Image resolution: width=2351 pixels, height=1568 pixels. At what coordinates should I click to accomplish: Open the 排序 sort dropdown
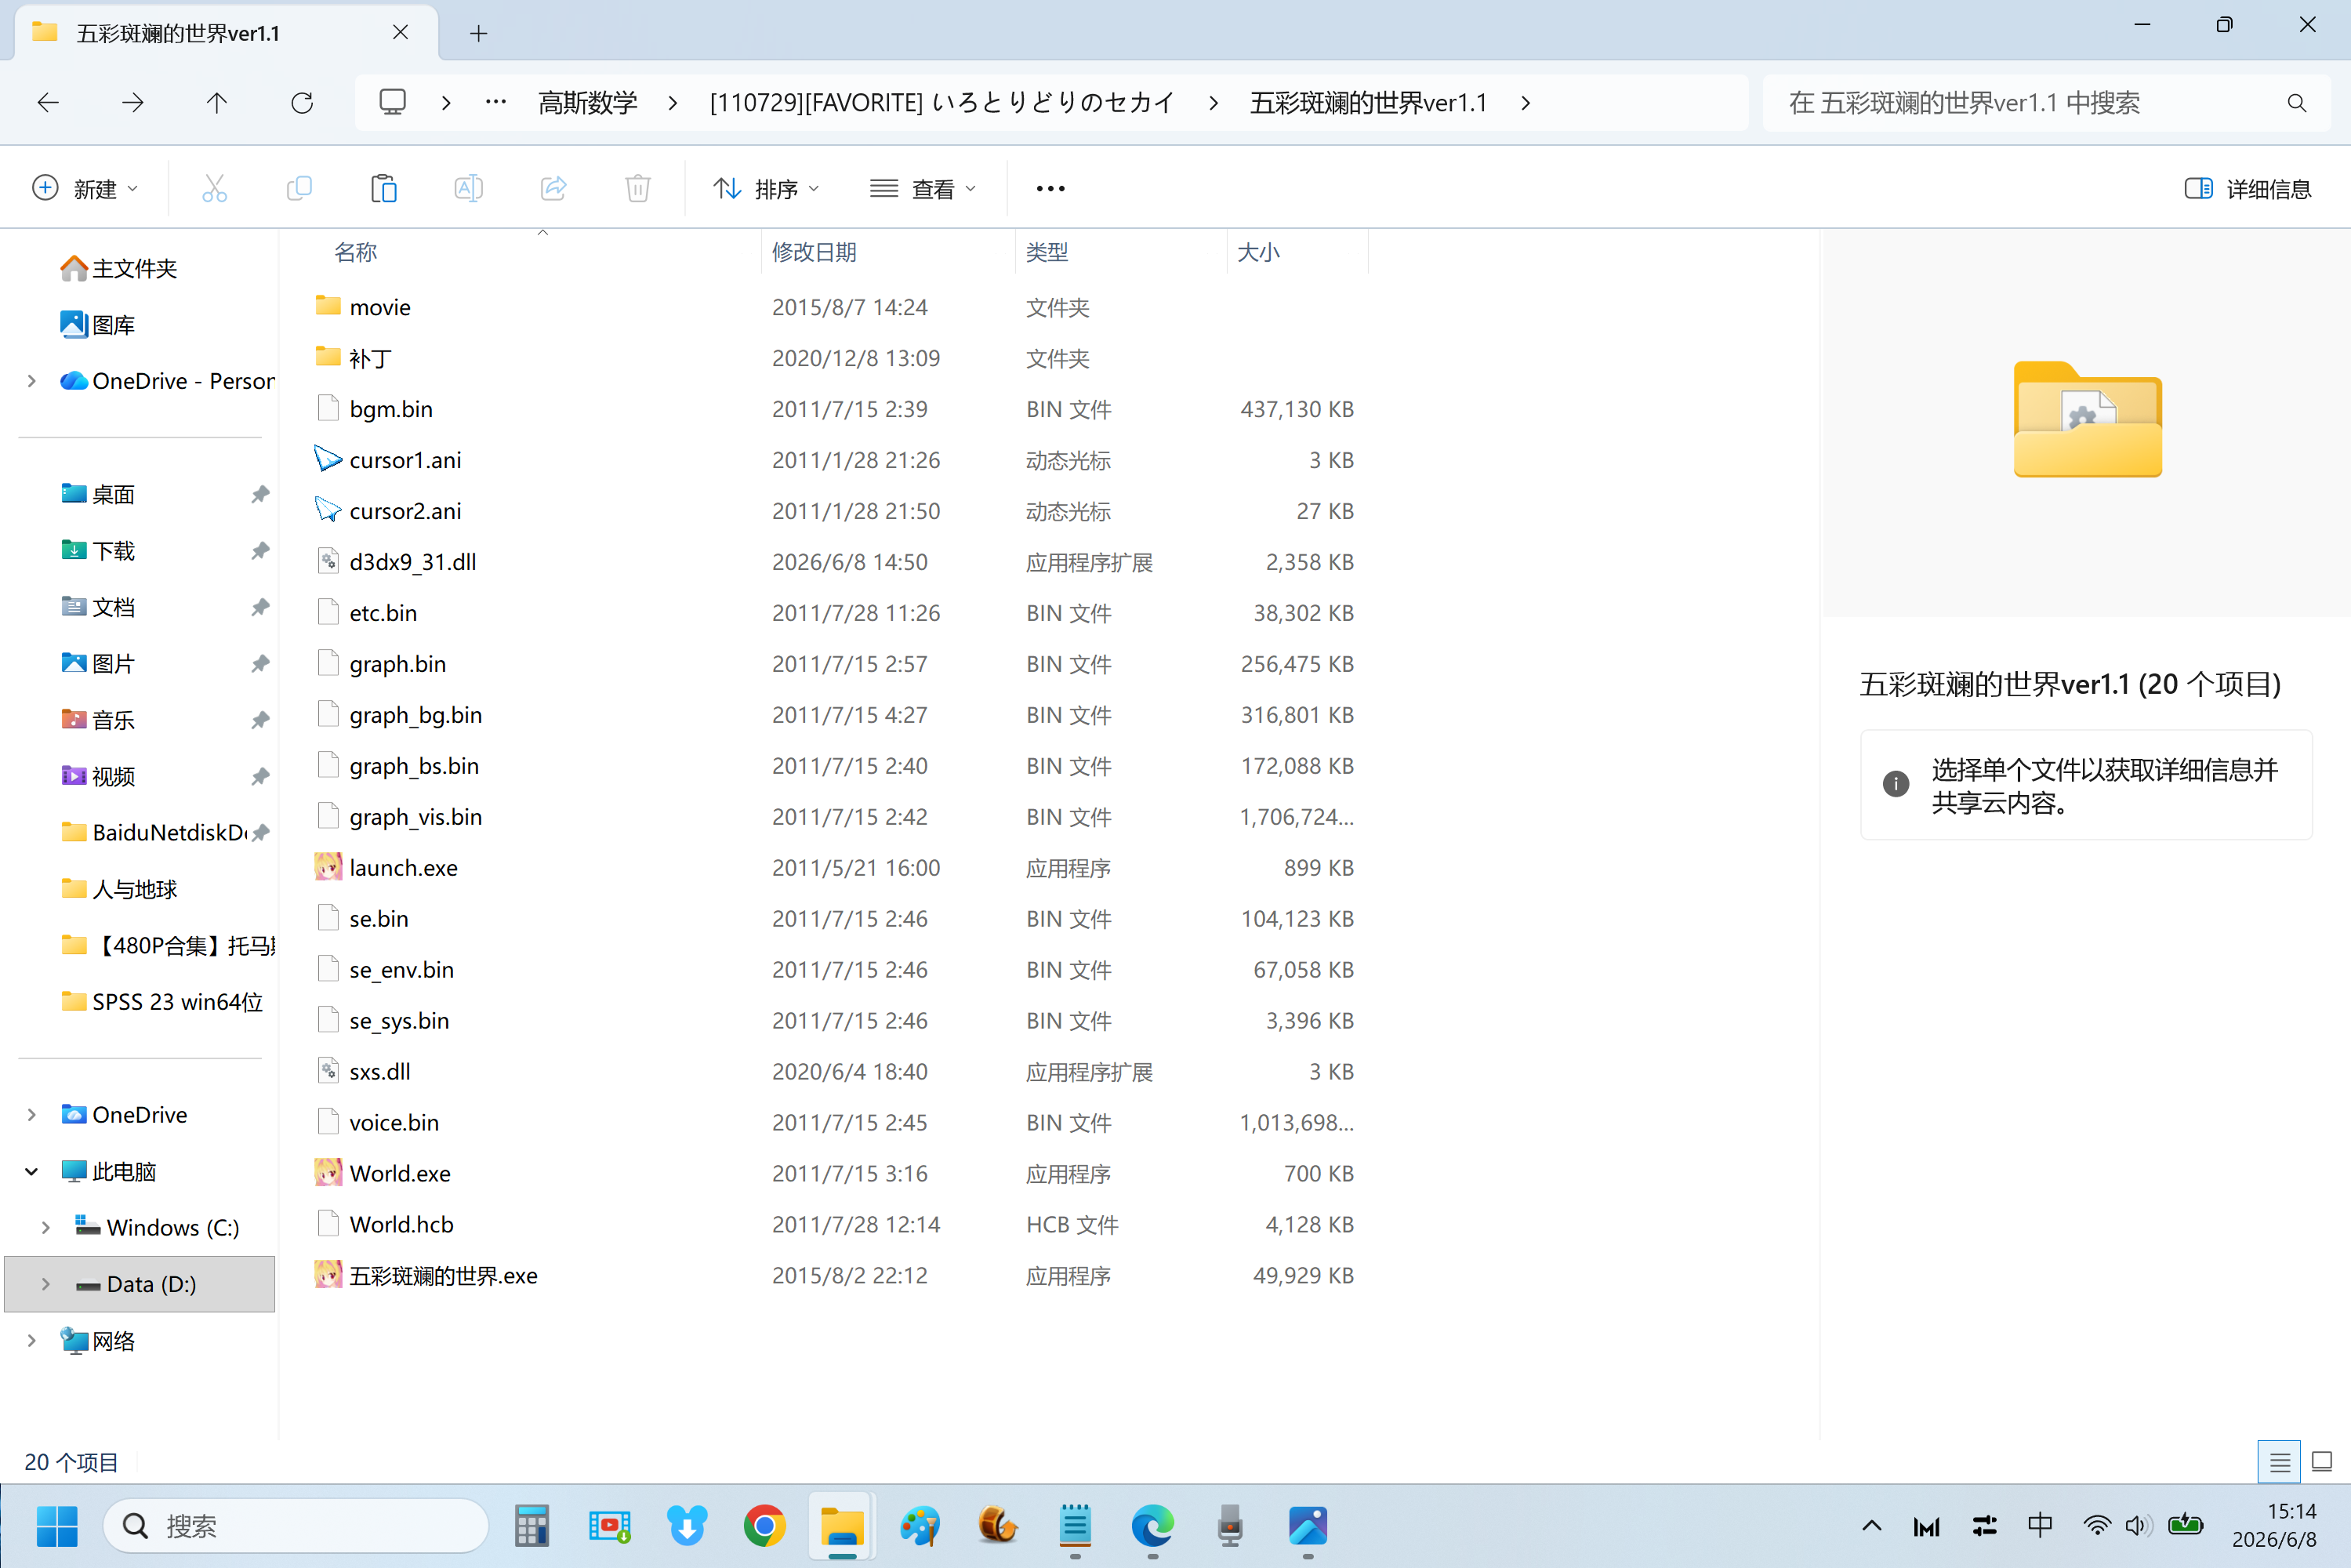tap(766, 188)
